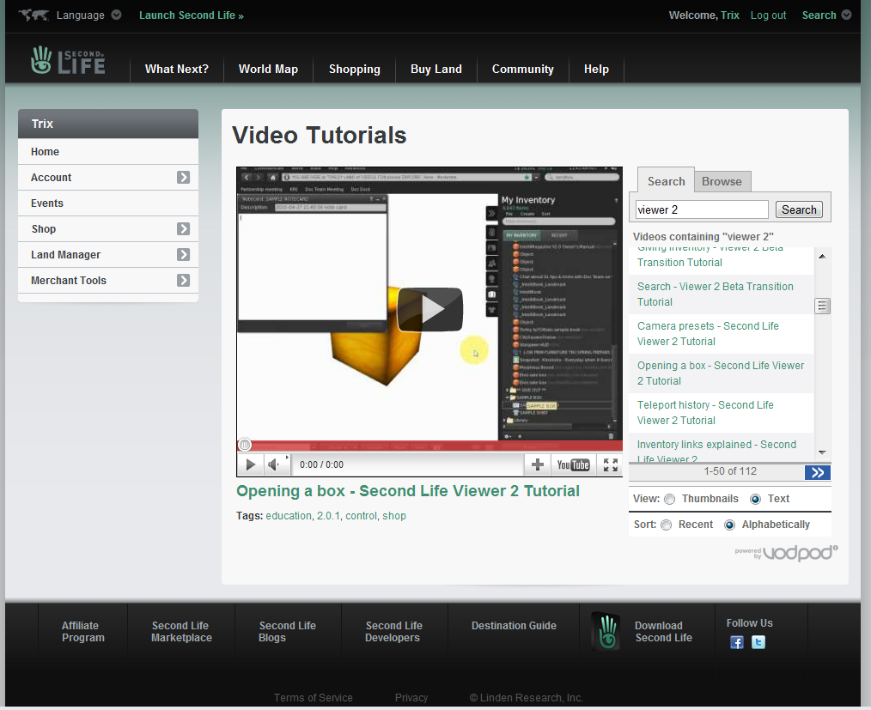Expand the Account sidebar arrow
Viewport: 871px width, 710px height.
click(183, 177)
